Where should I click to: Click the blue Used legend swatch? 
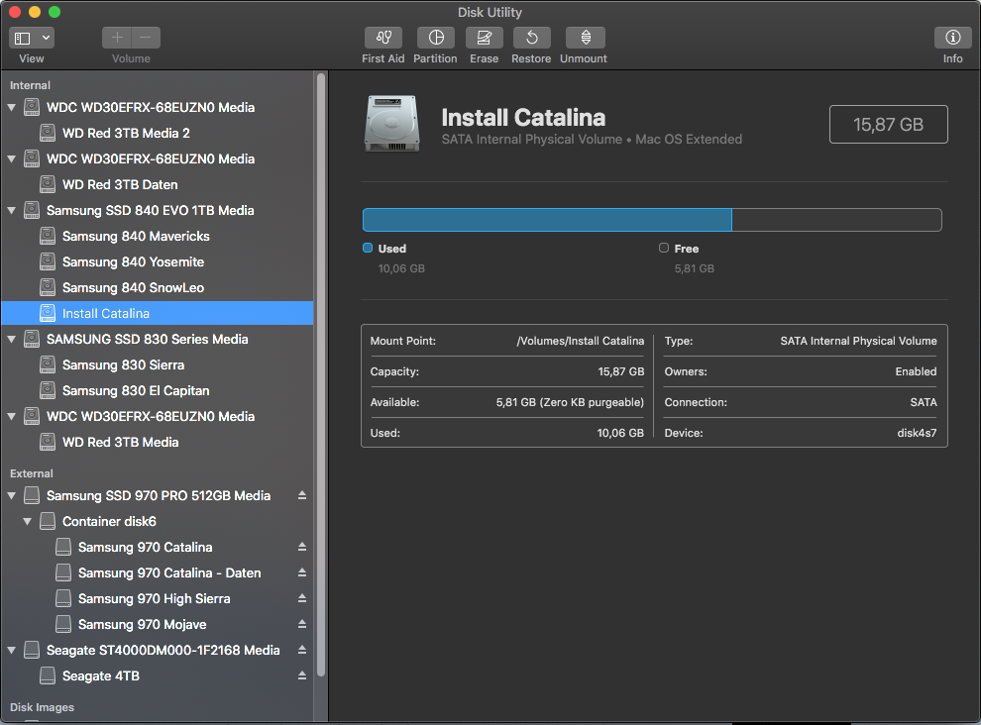pos(368,248)
